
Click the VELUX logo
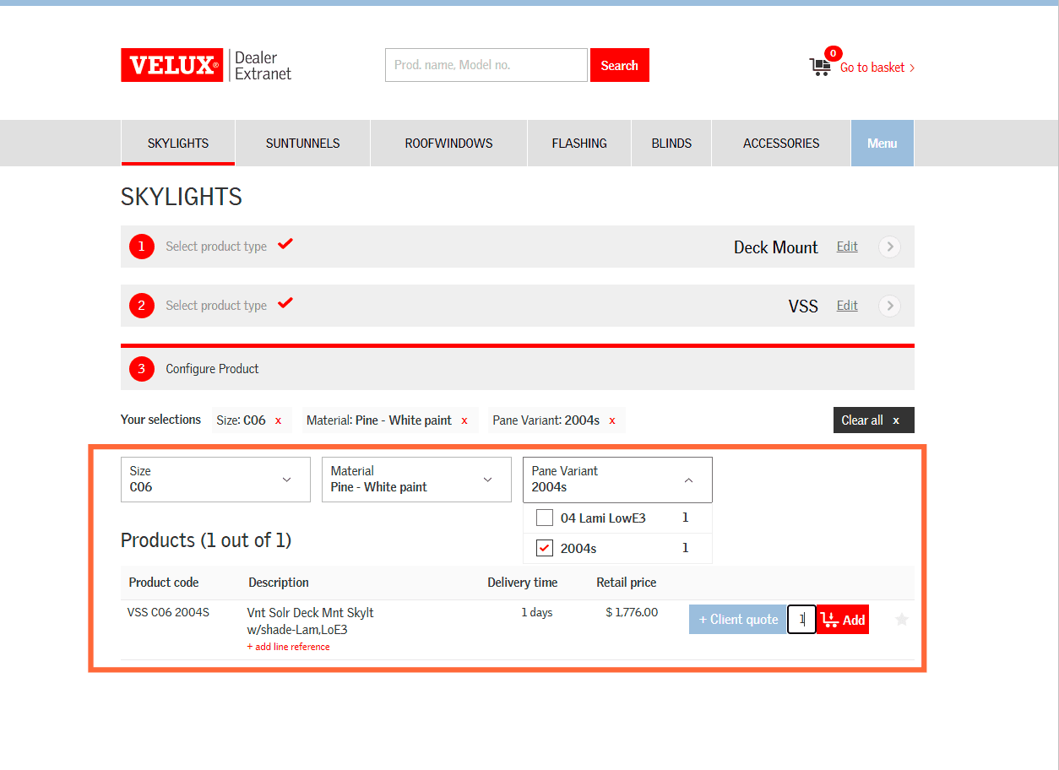point(172,65)
